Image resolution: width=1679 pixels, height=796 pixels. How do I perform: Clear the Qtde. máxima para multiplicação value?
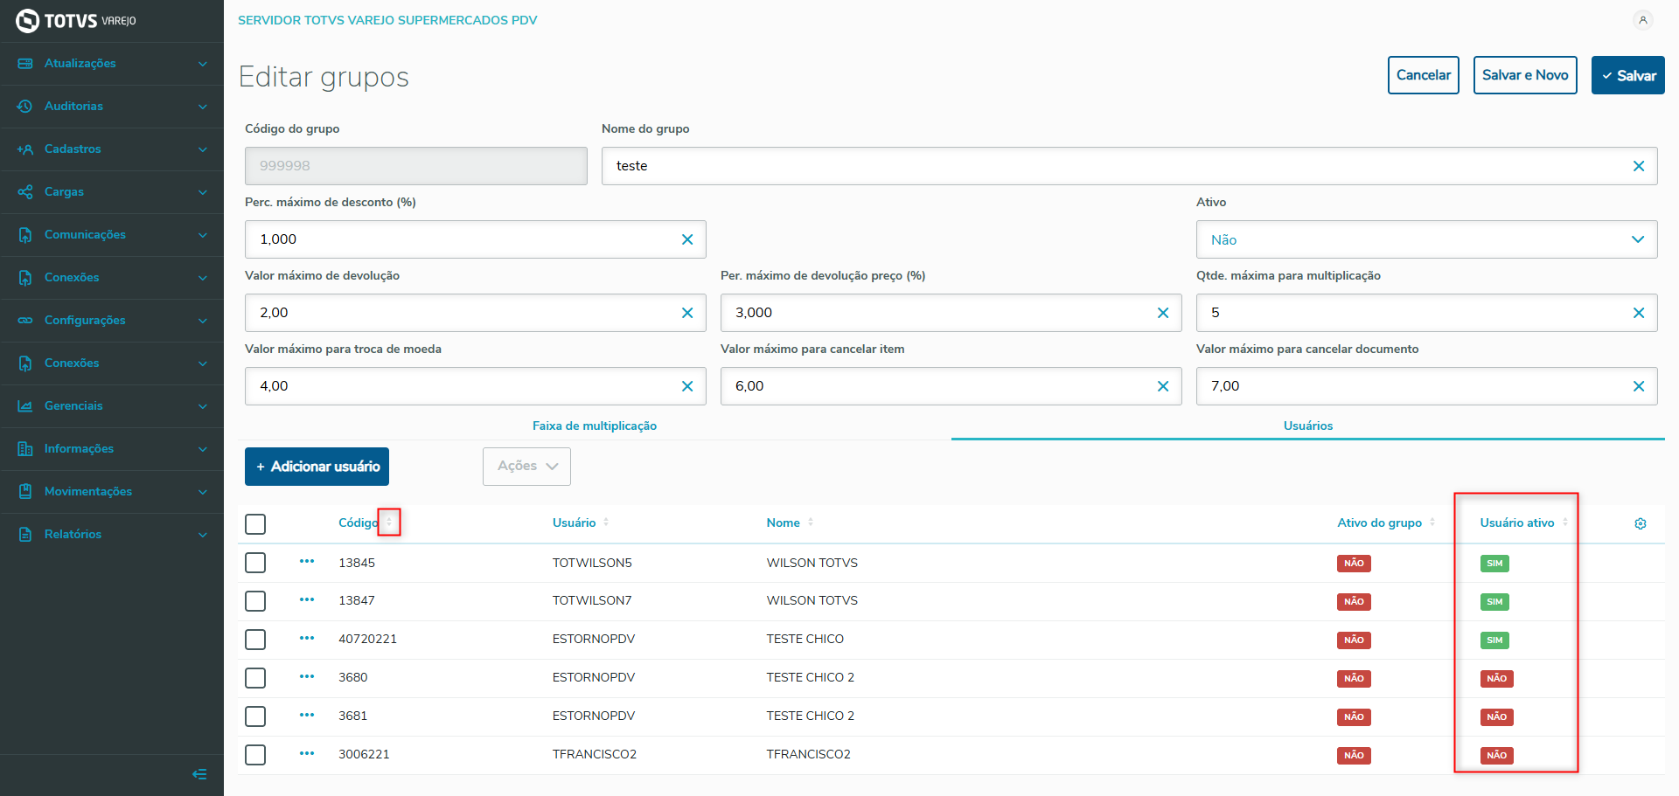(x=1638, y=313)
